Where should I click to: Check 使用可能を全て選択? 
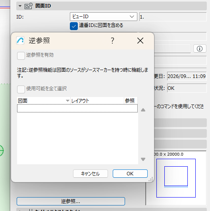(x=21, y=89)
